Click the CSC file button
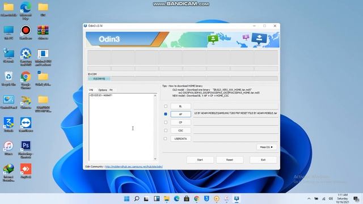363x204 pixels. [180, 130]
